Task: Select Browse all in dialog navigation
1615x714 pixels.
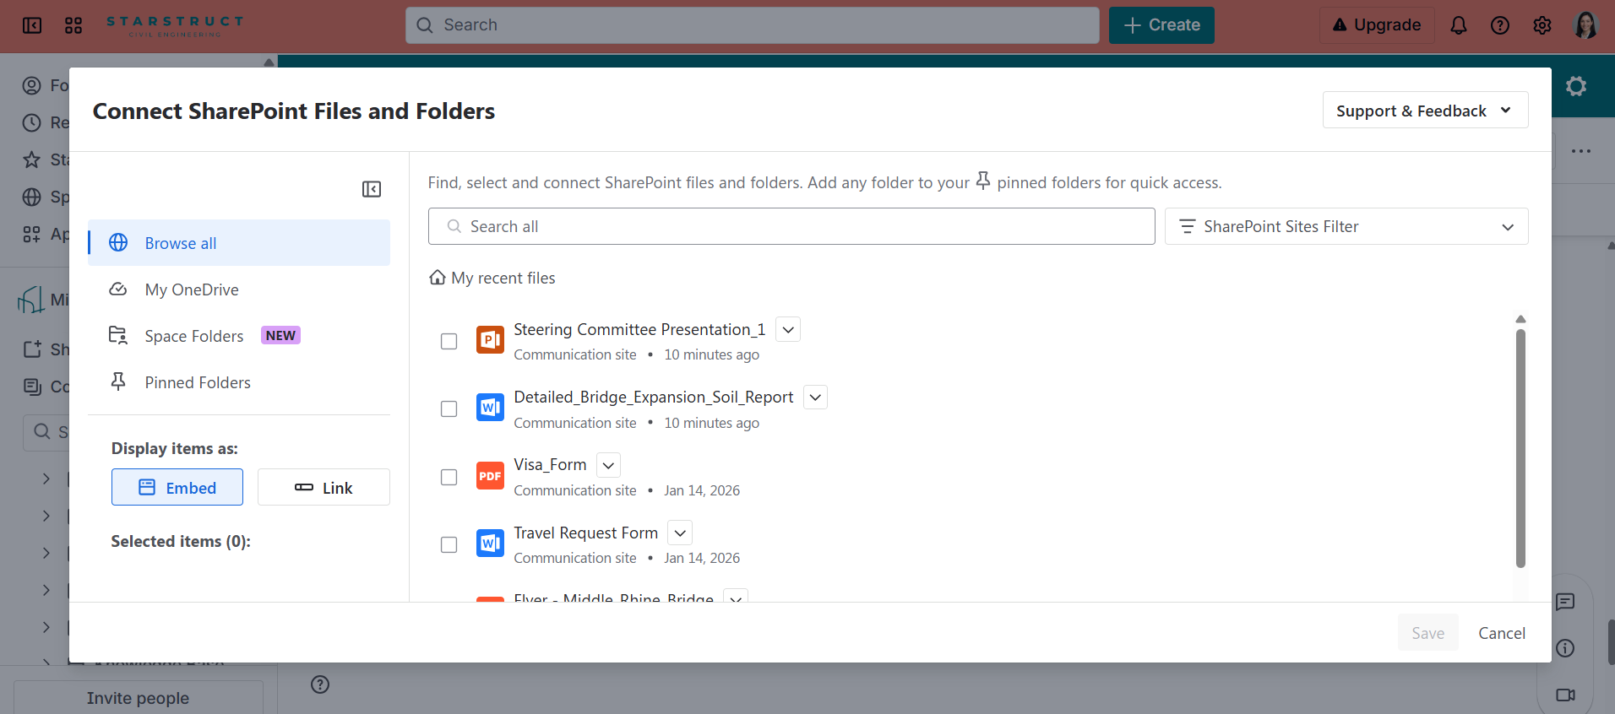Action: pos(239,243)
